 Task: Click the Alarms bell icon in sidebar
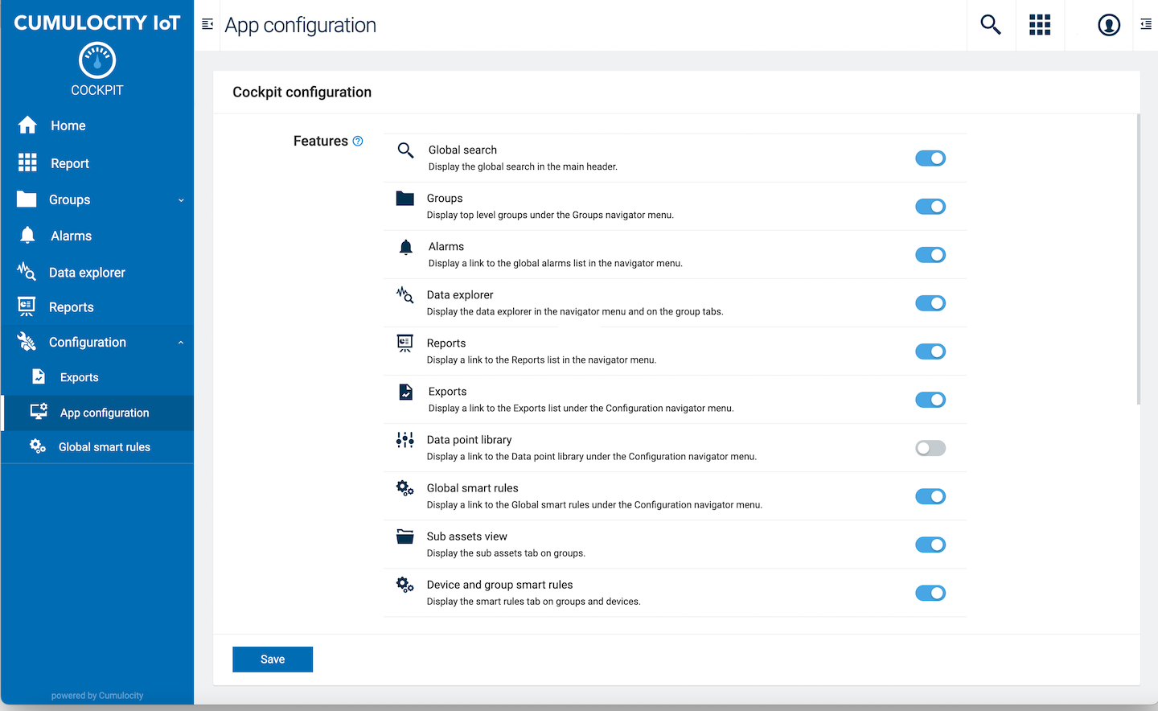[x=27, y=236]
